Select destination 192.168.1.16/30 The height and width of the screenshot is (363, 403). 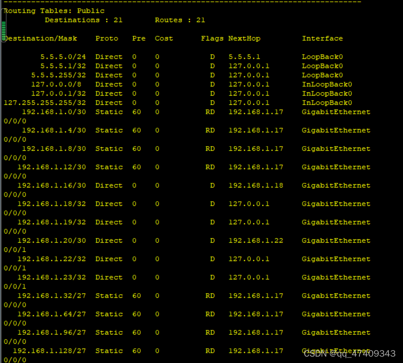(x=52, y=186)
